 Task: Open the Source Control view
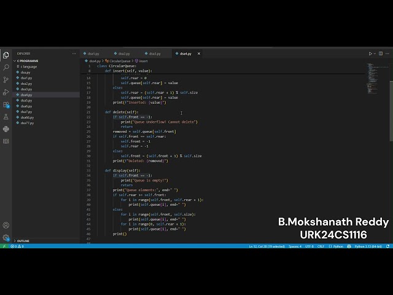pyautogui.click(x=6, y=79)
